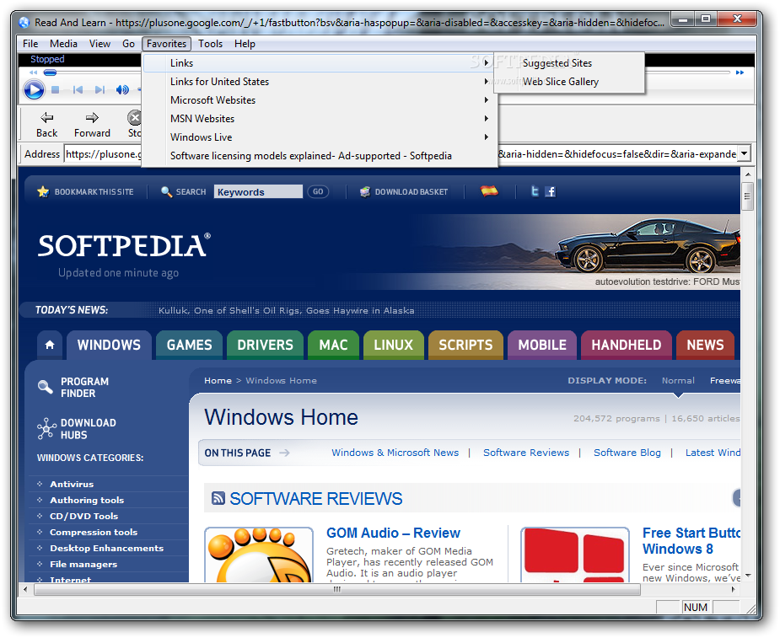This screenshot has width=780, height=638.
Task: Select the MOBILE category tab
Action: coord(542,345)
